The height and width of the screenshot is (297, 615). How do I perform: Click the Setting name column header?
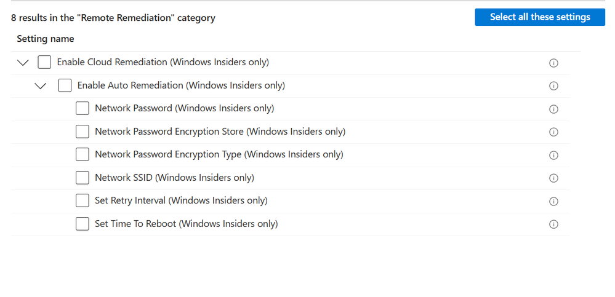pos(46,39)
